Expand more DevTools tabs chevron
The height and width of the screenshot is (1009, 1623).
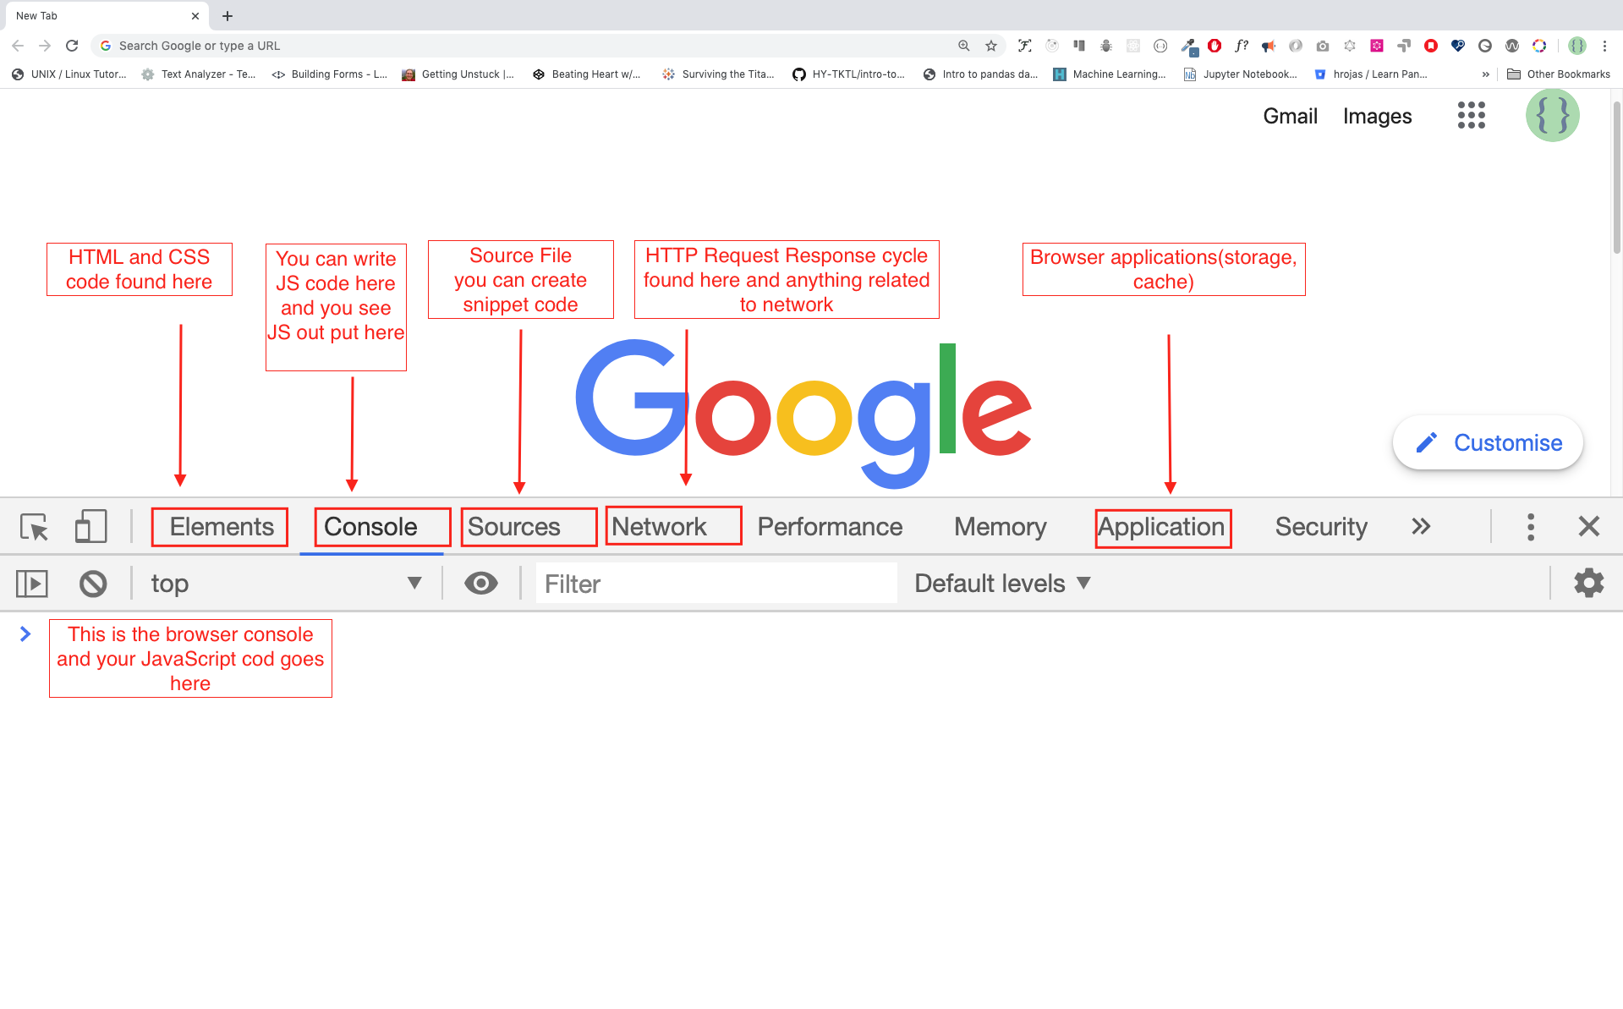coord(1421,527)
